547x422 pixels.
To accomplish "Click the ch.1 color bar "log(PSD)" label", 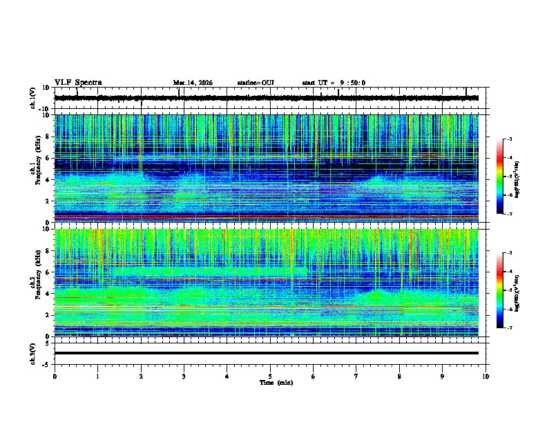I will tap(517, 179).
